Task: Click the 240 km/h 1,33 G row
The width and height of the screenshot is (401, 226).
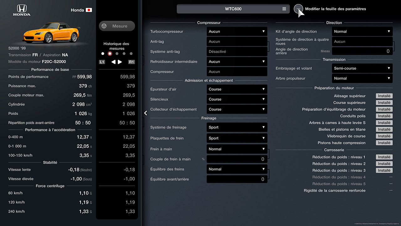Action: (x=50, y=212)
